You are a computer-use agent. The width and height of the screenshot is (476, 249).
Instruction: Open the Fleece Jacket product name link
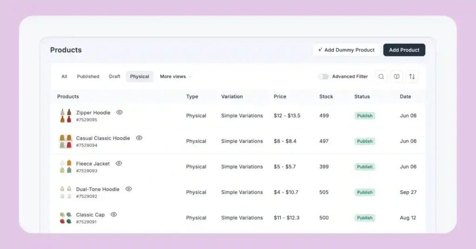93,164
